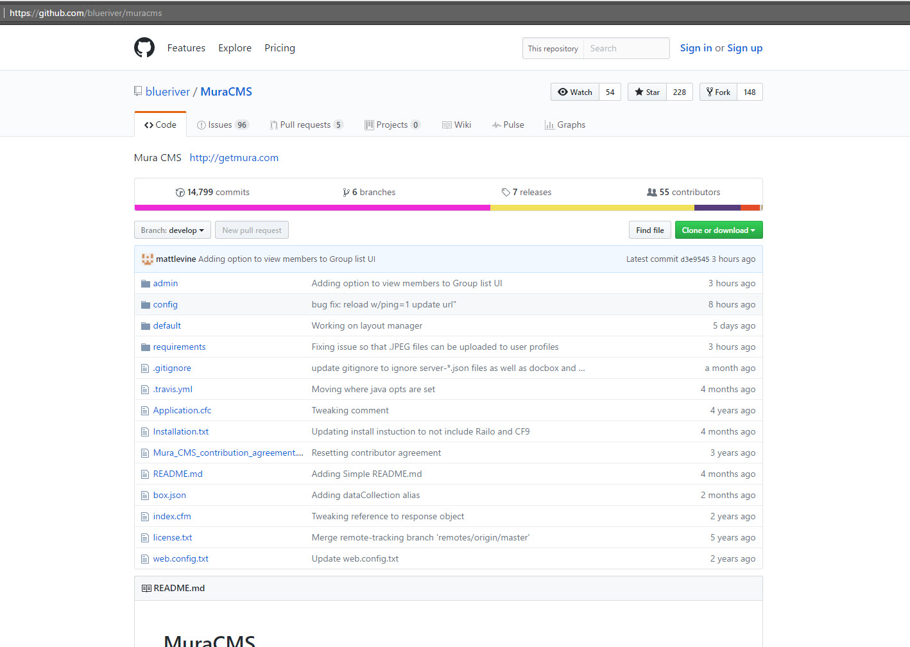Click the box.json file icon

[145, 495]
